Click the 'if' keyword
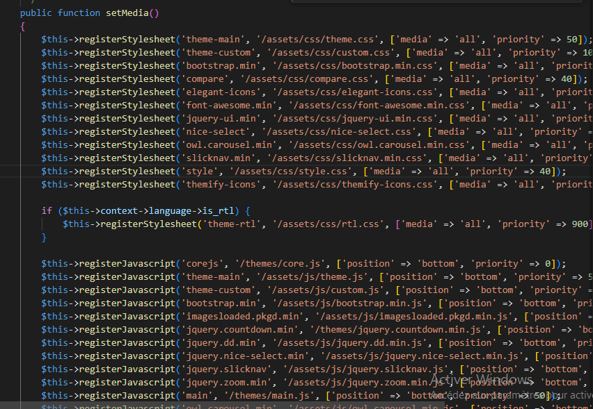 [47, 211]
